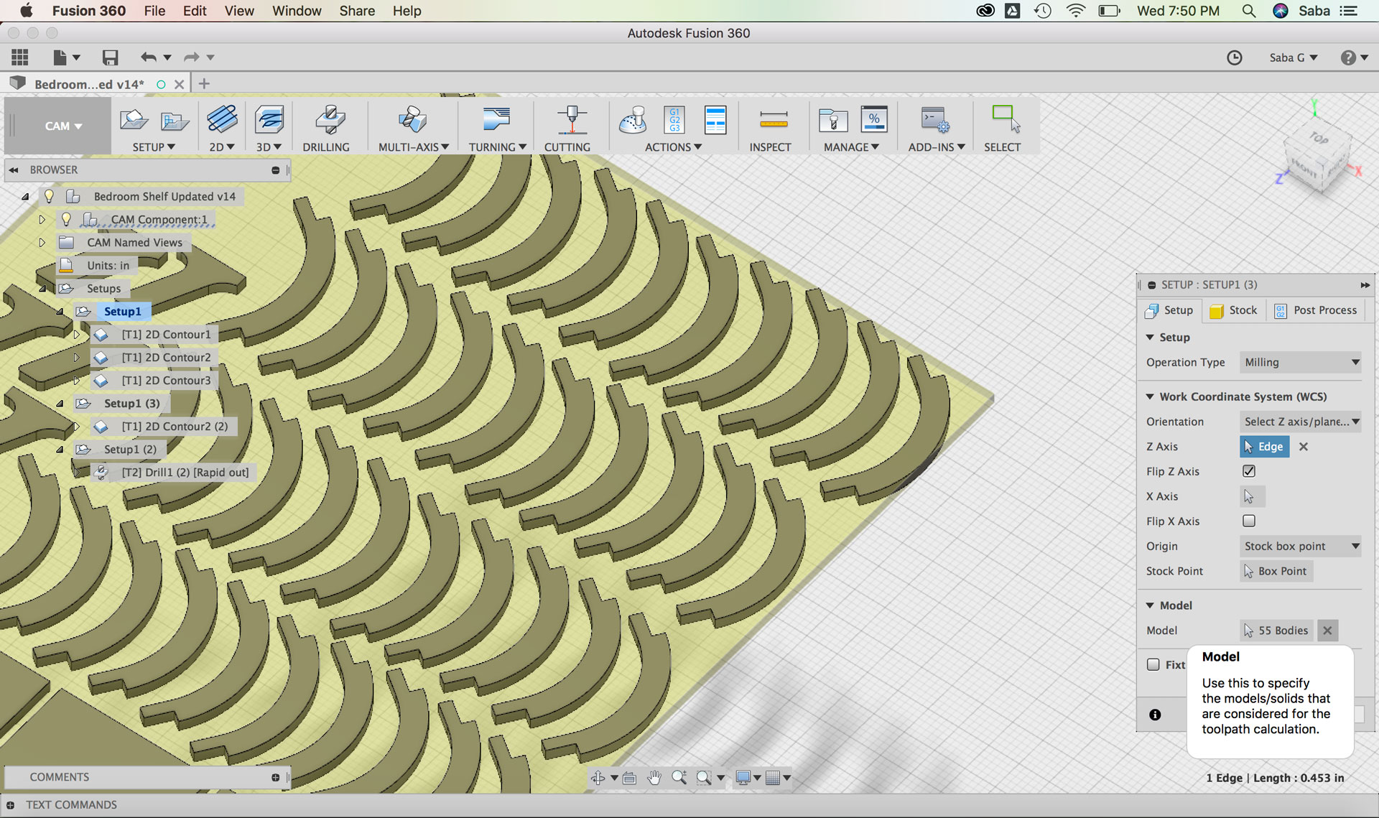Screen dimensions: 1379x818
Task: Click the Top face of view cube
Action: point(1319,138)
